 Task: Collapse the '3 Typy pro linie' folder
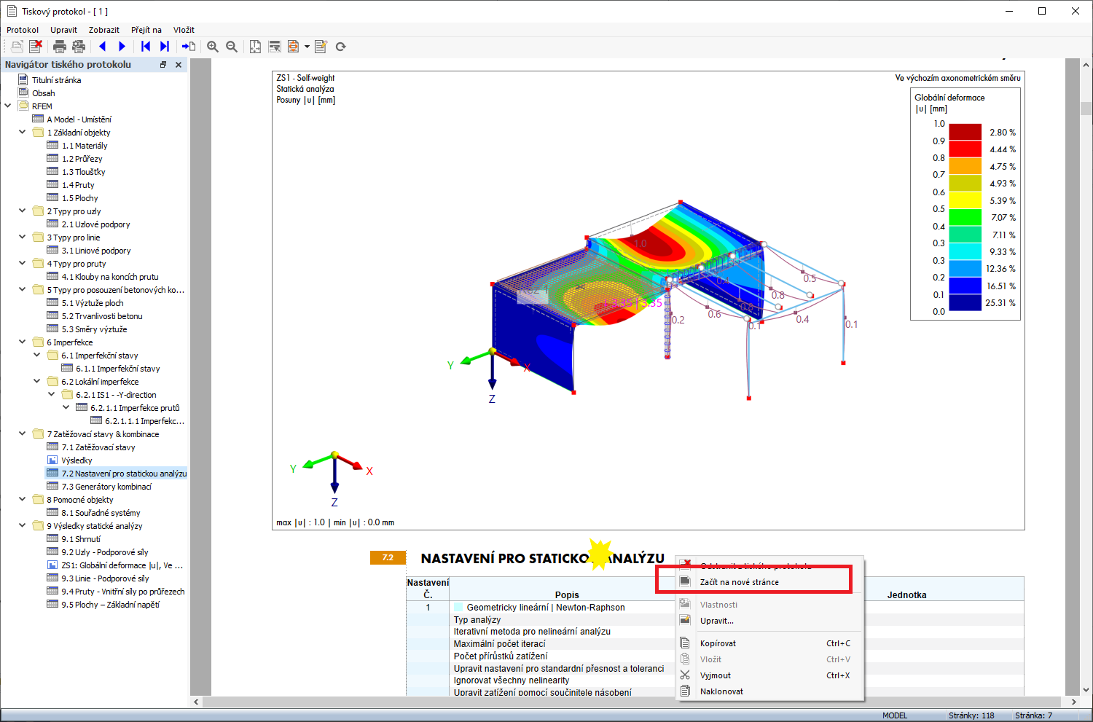[x=23, y=237]
